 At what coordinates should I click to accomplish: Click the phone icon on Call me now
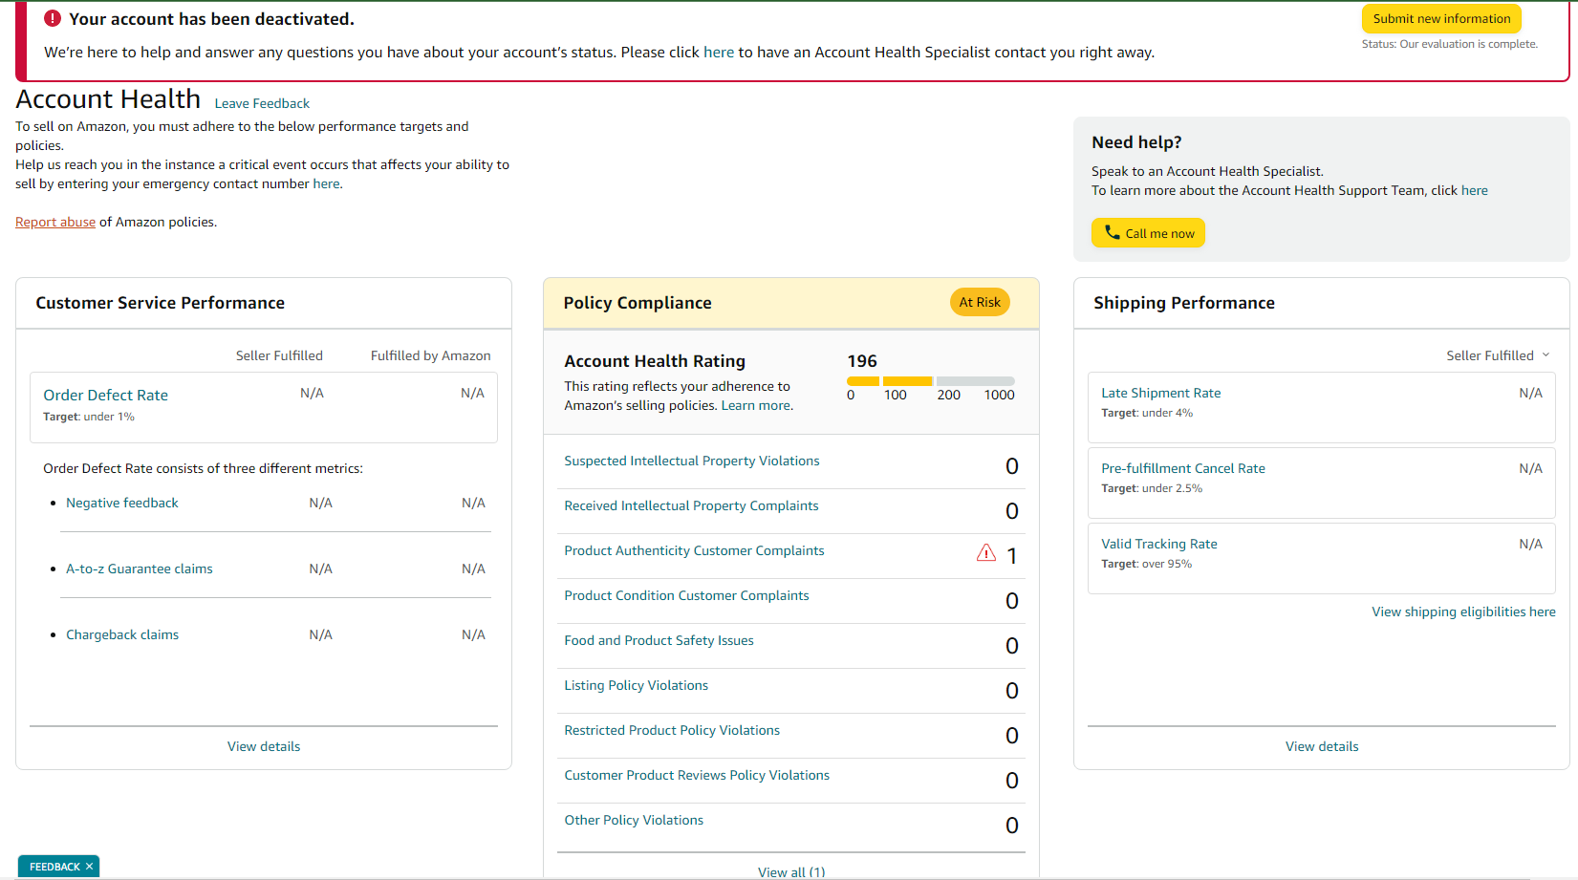click(1112, 232)
